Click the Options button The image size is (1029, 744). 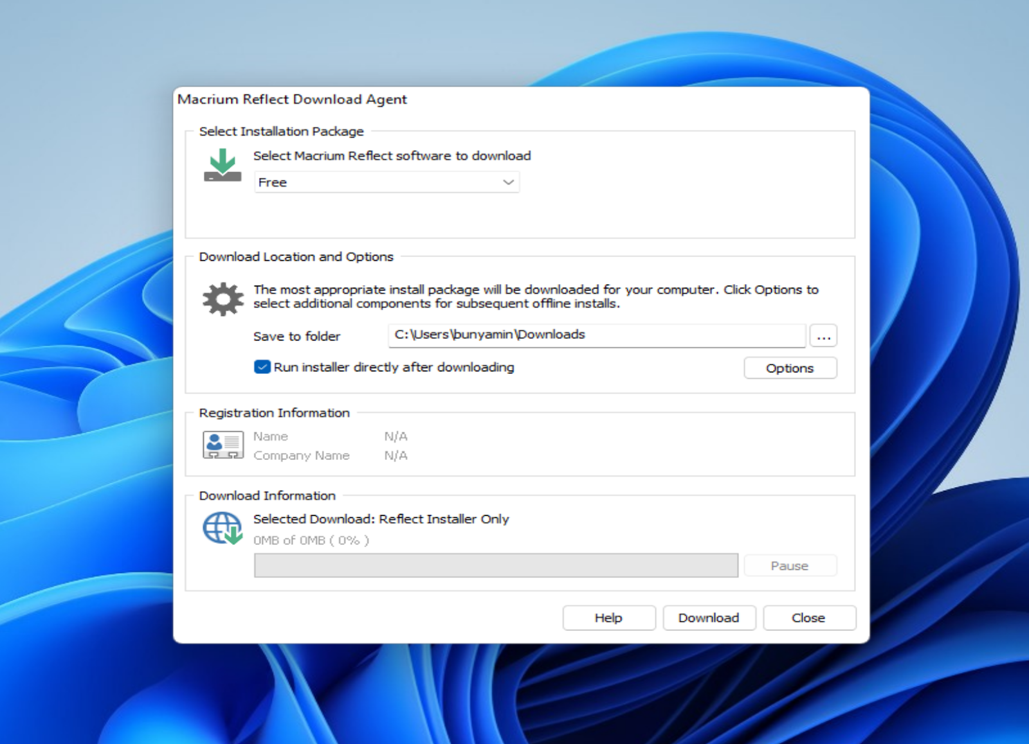[x=790, y=368]
